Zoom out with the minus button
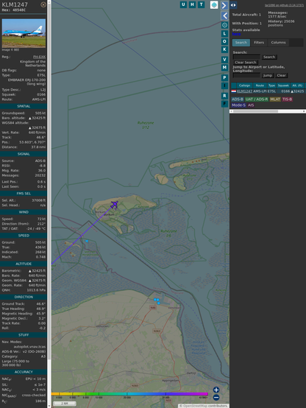This screenshot has height=408, width=306. 216,398
